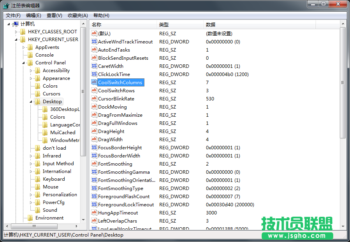Click the Colors folder icon under Desktop

(x=44, y=117)
